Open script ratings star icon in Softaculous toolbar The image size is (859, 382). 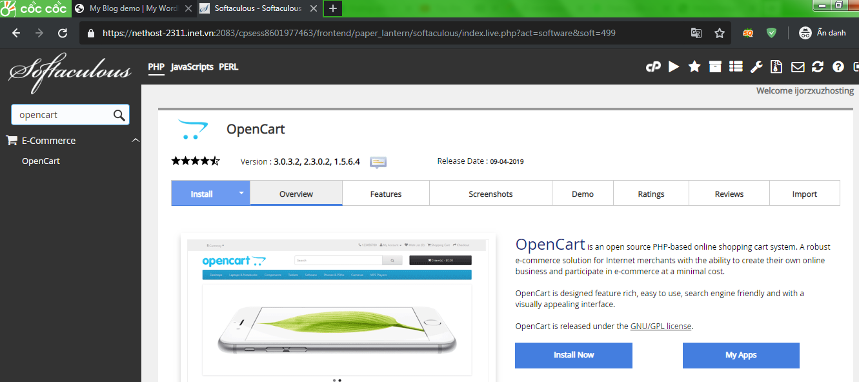coord(694,66)
